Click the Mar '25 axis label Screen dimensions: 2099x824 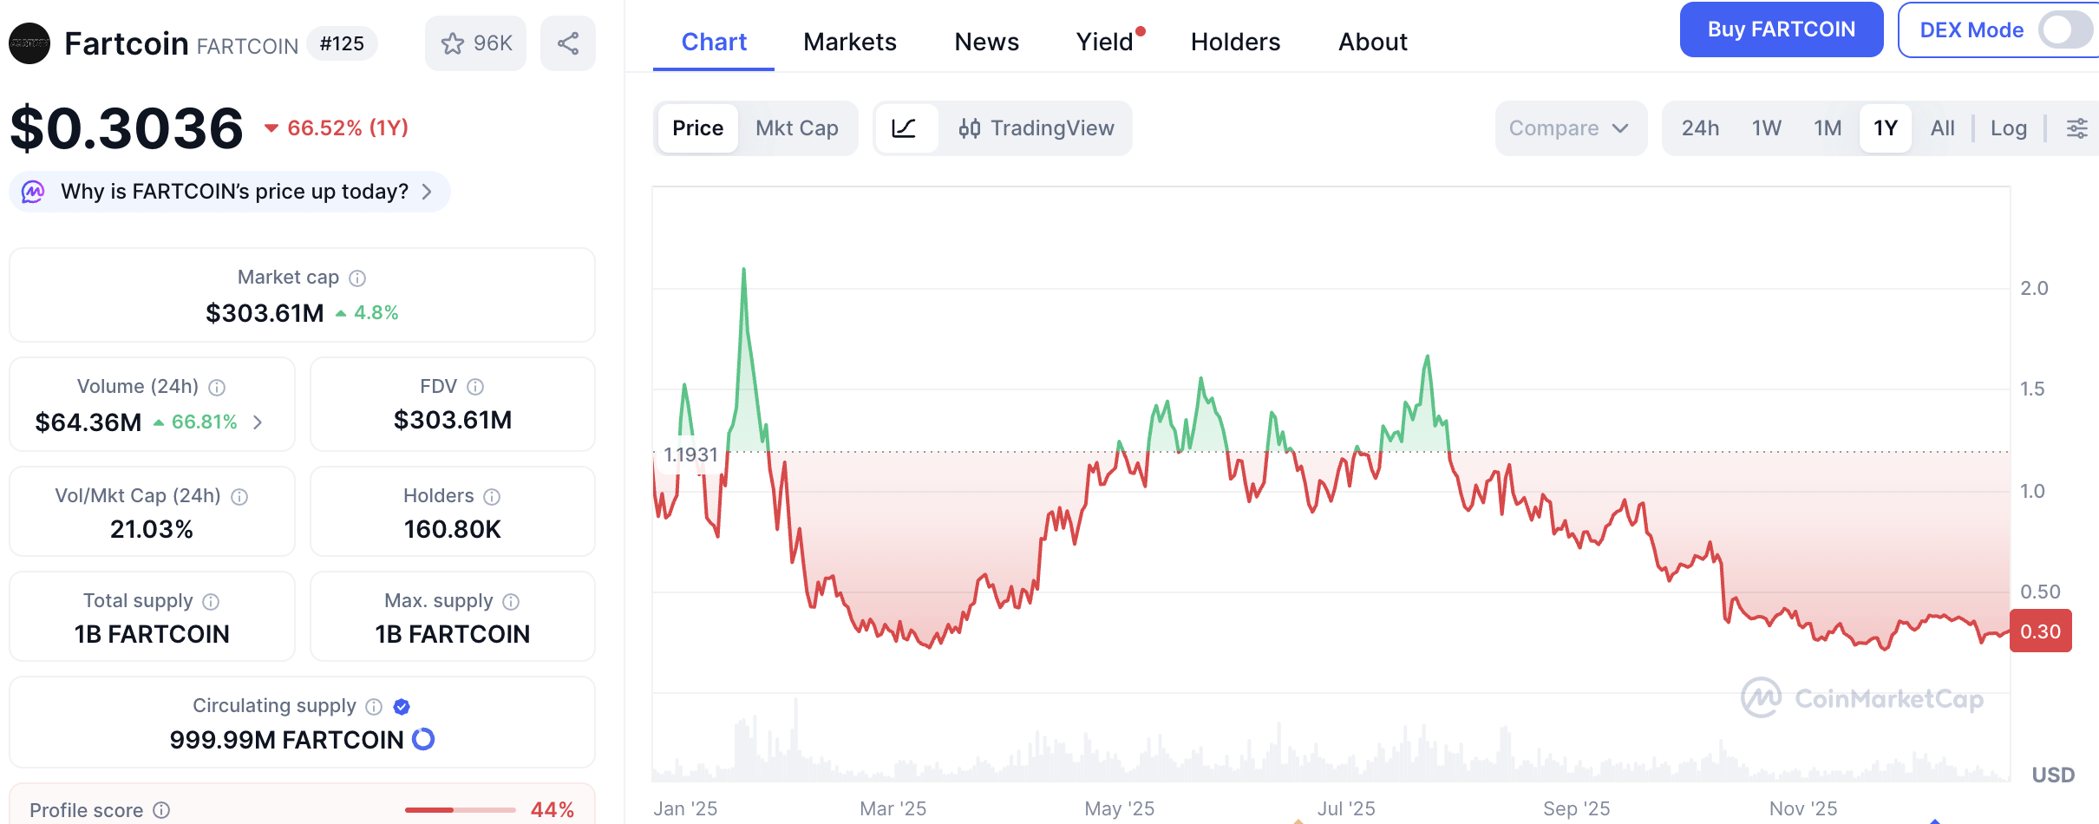pyautogui.click(x=893, y=808)
